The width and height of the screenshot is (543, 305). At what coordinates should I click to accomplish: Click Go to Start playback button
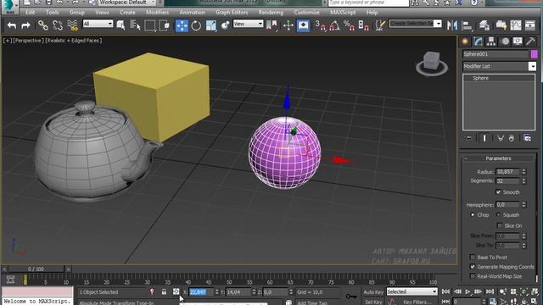(x=445, y=291)
